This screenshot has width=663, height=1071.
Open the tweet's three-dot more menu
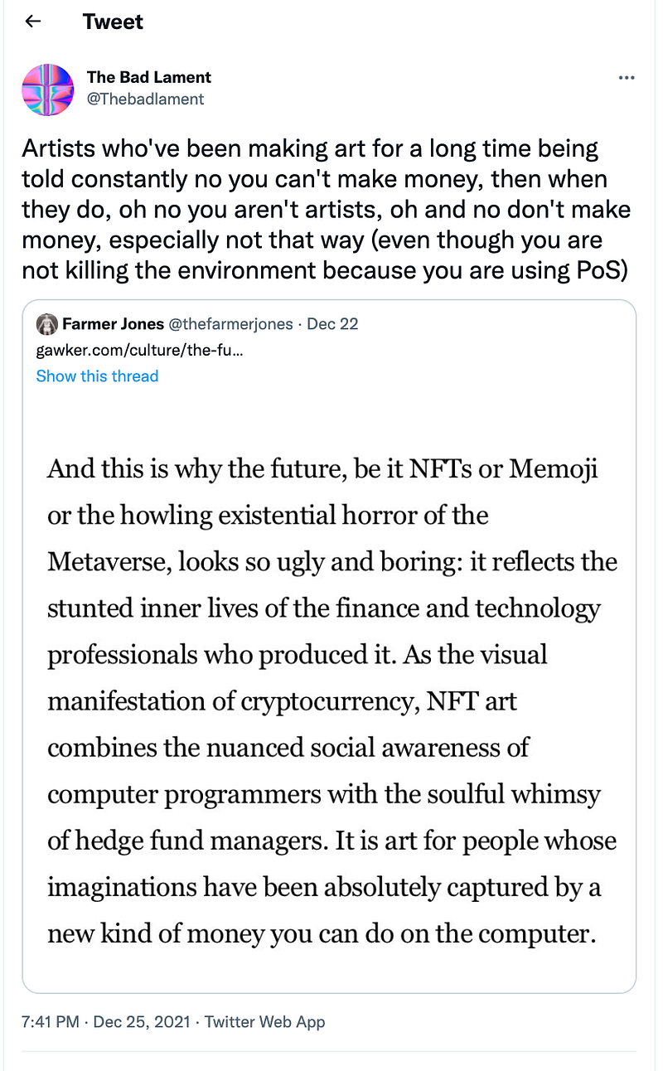tap(627, 77)
